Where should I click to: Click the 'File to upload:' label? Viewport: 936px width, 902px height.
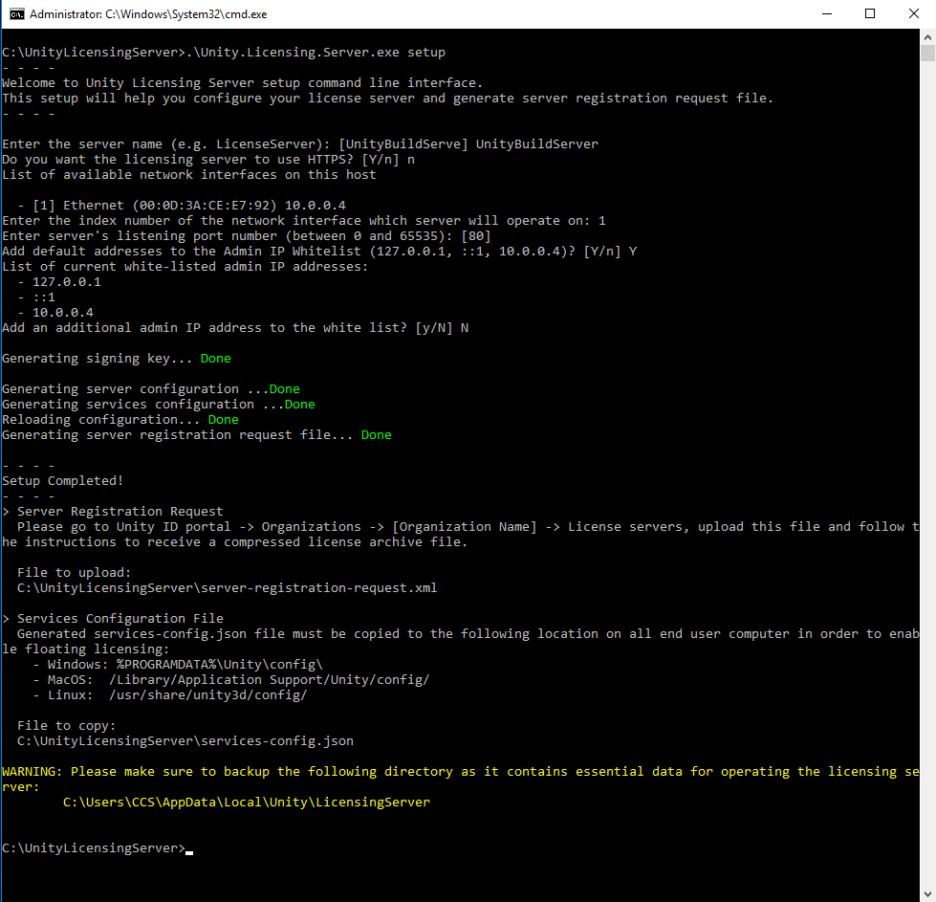(x=74, y=573)
